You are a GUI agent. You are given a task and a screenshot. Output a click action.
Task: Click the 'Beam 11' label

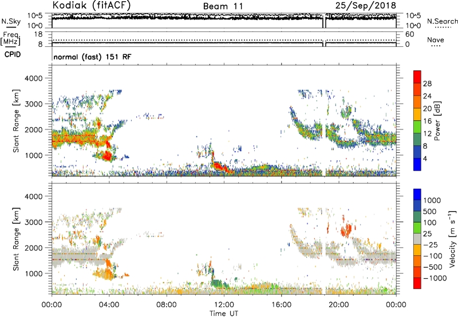point(223,6)
